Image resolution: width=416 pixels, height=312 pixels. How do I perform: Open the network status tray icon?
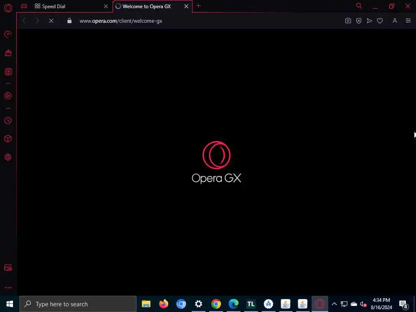click(x=344, y=304)
